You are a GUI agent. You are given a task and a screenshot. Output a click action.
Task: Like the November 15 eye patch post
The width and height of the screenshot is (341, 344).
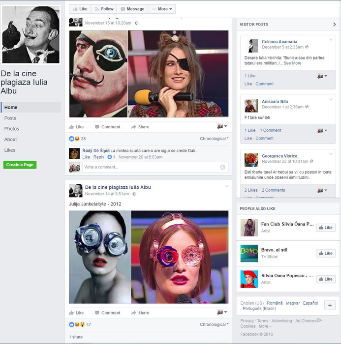click(76, 127)
